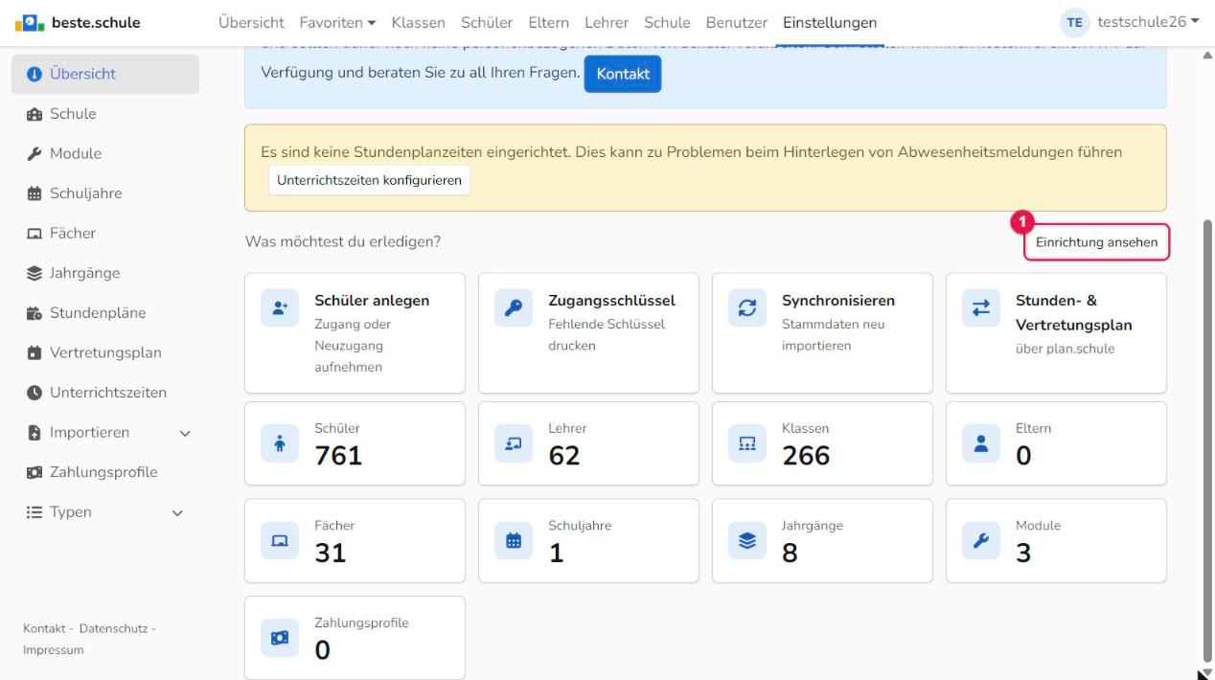Click the Kontakt footer link
Screen dimensions: 1215x680
tap(45, 628)
